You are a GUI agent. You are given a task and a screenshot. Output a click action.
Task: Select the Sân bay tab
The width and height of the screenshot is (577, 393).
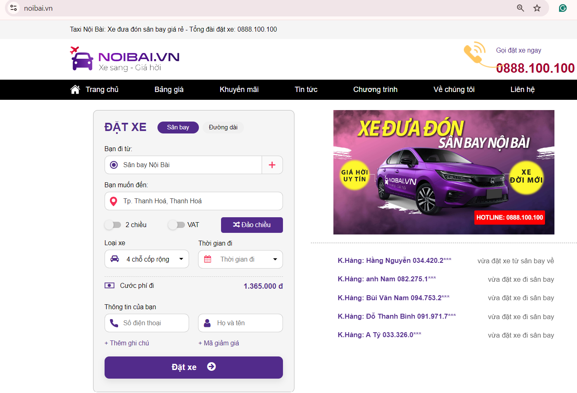178,127
